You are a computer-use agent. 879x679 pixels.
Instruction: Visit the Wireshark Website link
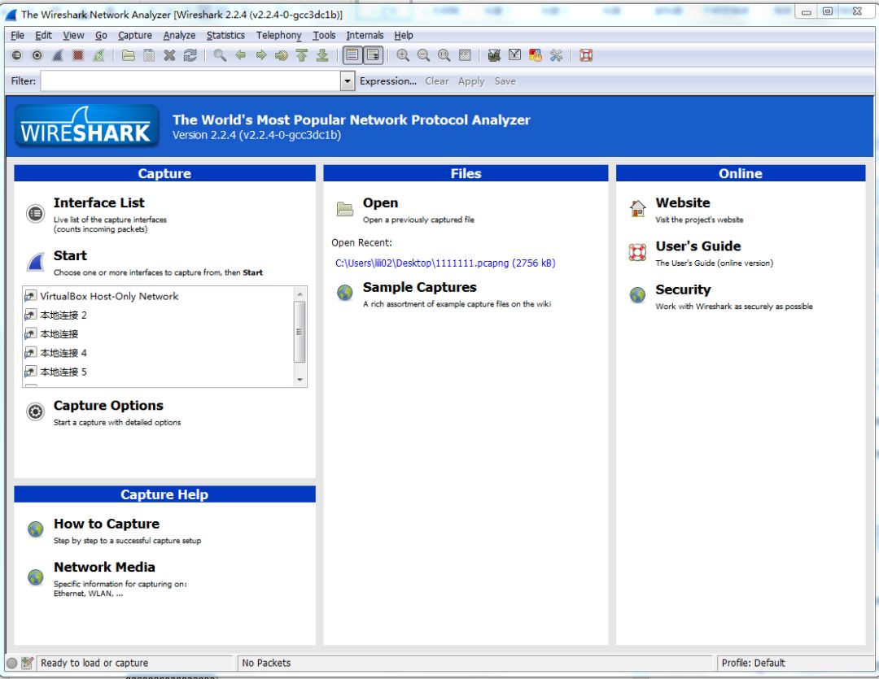point(683,202)
